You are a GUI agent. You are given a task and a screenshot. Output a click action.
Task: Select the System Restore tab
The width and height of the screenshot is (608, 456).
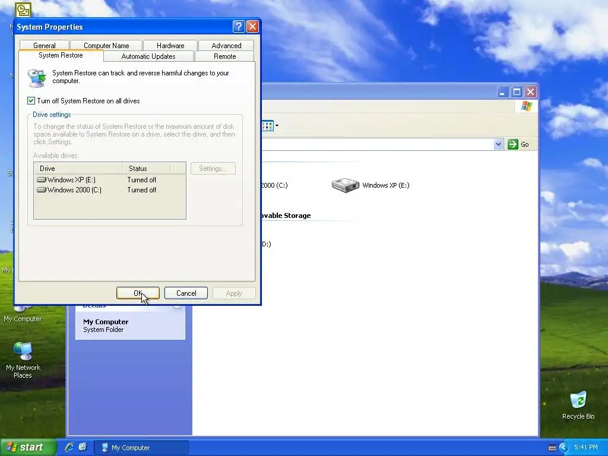coord(61,55)
